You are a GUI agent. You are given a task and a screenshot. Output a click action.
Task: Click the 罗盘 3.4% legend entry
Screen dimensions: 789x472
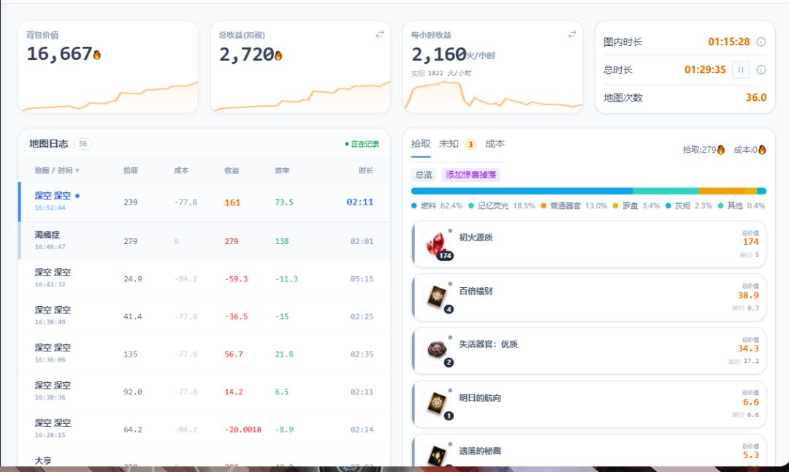point(636,206)
